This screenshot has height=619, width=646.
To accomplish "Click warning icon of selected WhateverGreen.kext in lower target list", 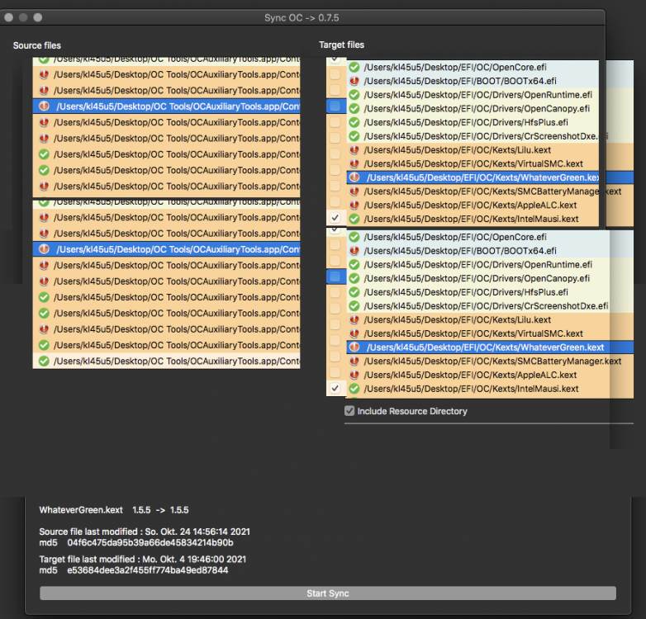I will (354, 347).
